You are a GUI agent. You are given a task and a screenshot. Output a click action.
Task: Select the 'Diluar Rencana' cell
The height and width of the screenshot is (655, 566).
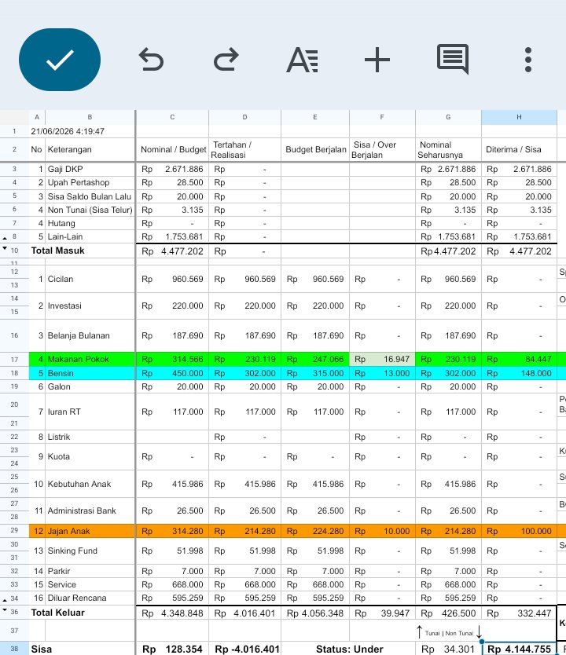coord(90,598)
